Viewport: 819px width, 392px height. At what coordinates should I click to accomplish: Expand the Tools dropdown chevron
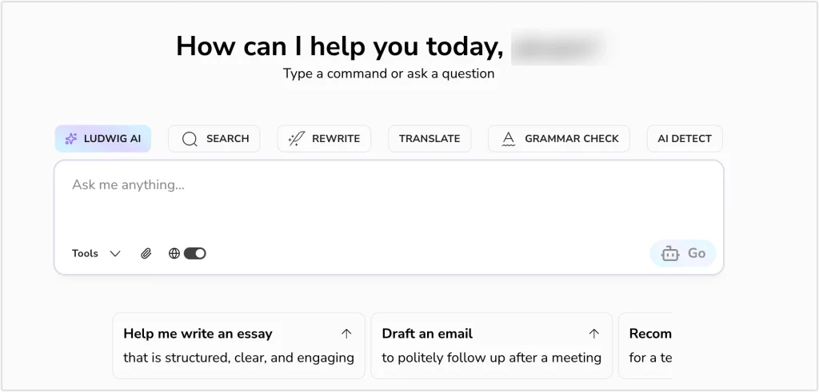[x=115, y=254]
